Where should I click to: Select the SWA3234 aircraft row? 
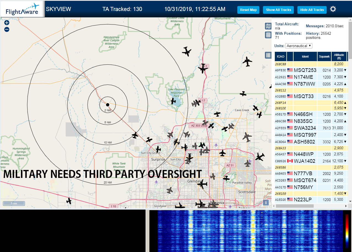pos(311,128)
